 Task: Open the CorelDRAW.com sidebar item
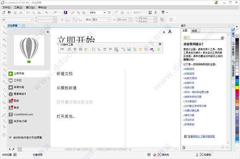pyautogui.click(x=29, y=114)
